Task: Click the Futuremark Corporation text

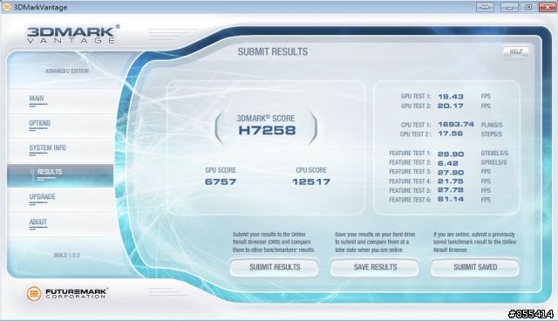Action: (76, 294)
